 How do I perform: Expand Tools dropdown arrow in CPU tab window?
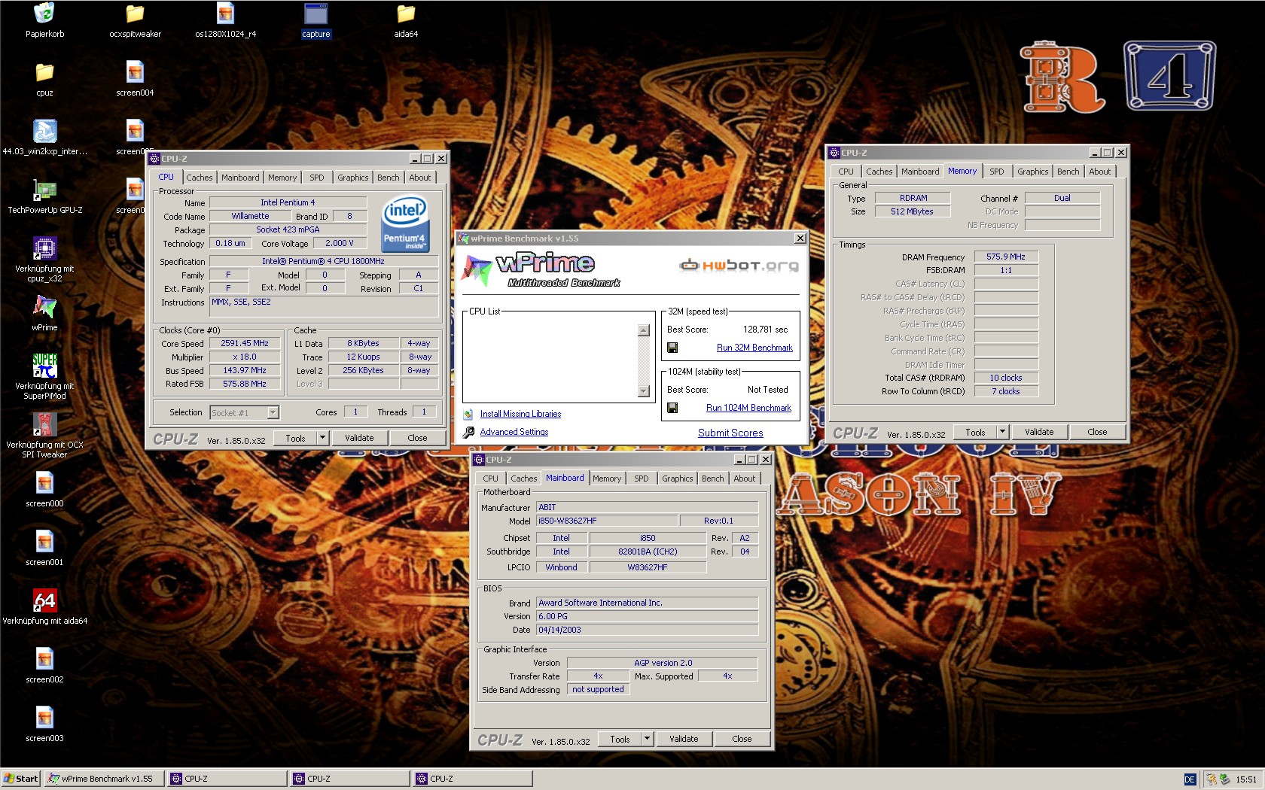pos(322,438)
